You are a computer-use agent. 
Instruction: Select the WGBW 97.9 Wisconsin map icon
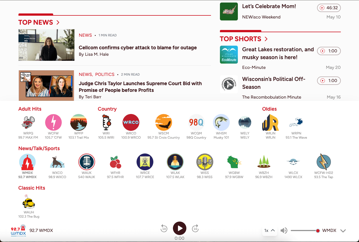pos(234,162)
